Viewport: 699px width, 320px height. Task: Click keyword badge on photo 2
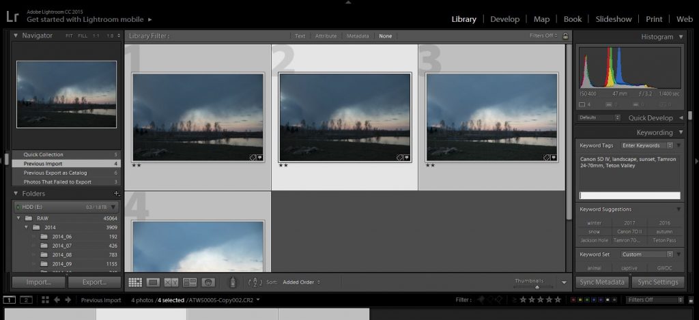[x=399, y=158]
